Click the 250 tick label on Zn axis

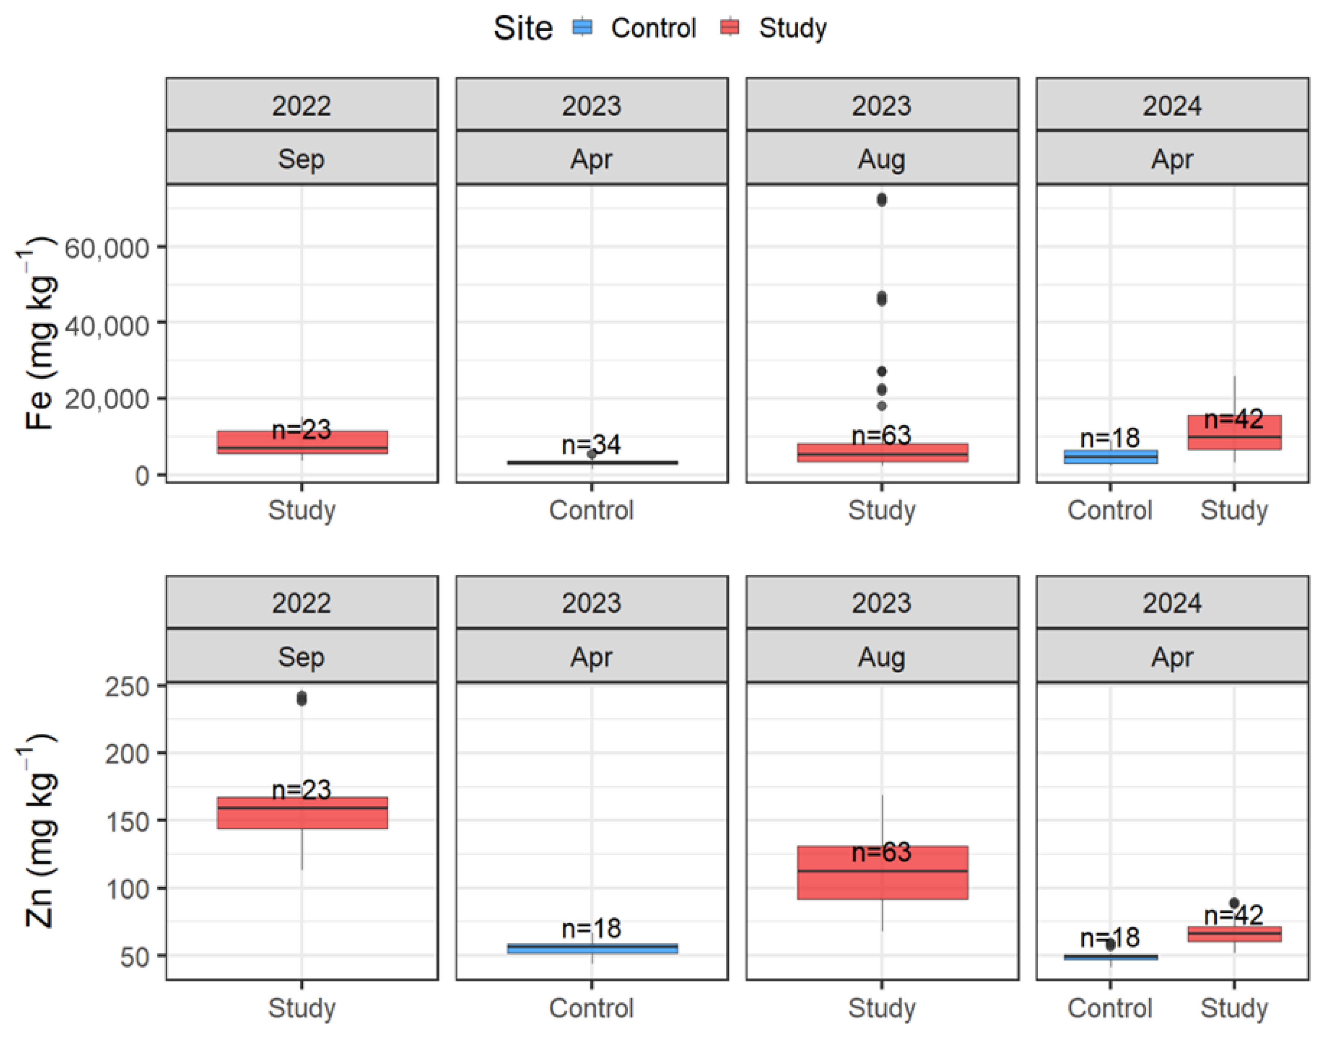(x=127, y=687)
